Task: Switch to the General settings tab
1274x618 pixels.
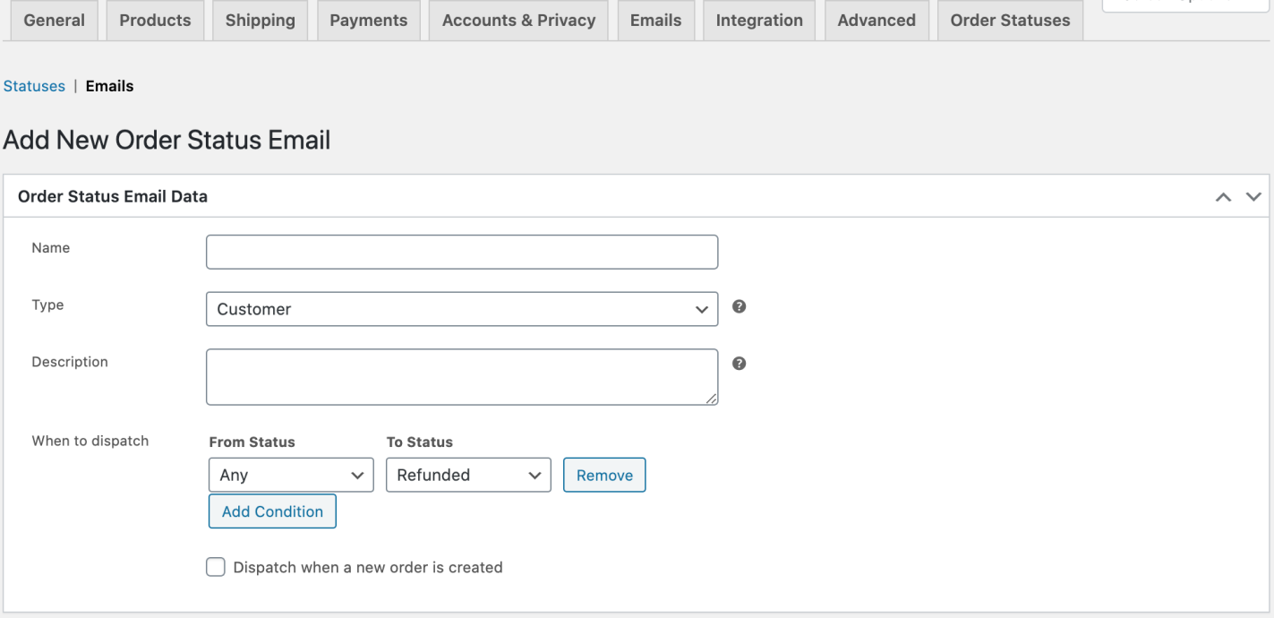Action: point(54,19)
